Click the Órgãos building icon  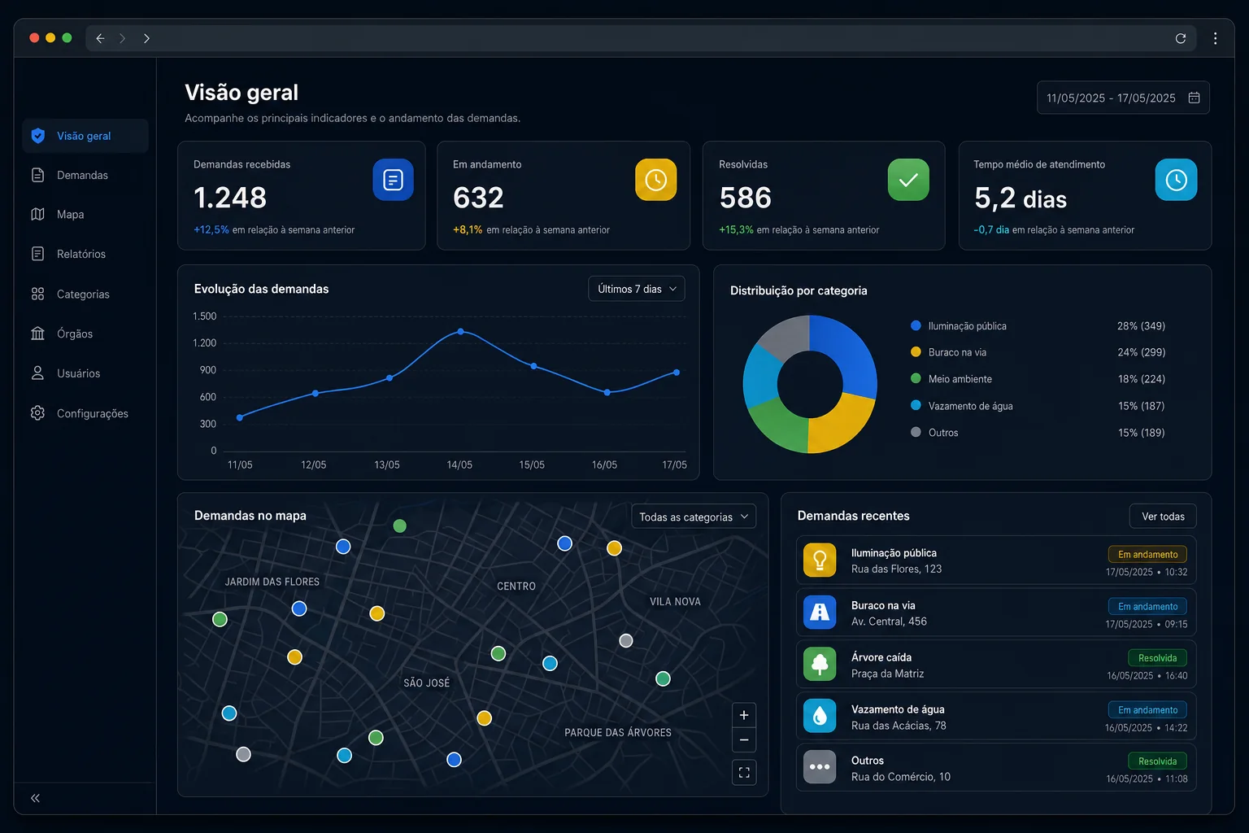click(x=37, y=334)
